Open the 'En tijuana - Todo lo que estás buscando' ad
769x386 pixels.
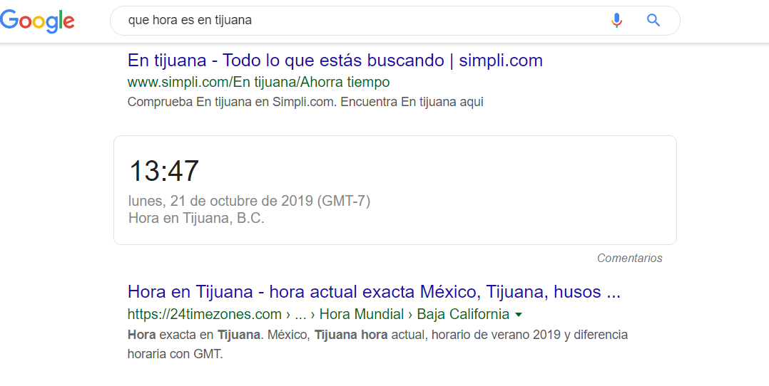[335, 61]
